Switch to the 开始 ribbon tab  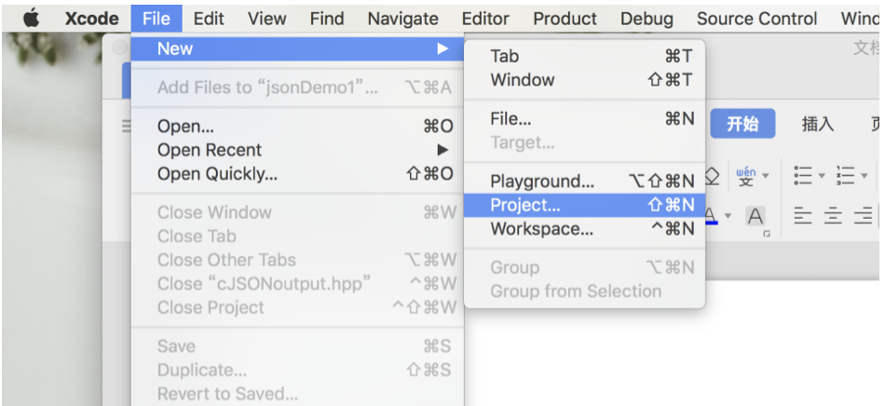pyautogui.click(x=742, y=124)
